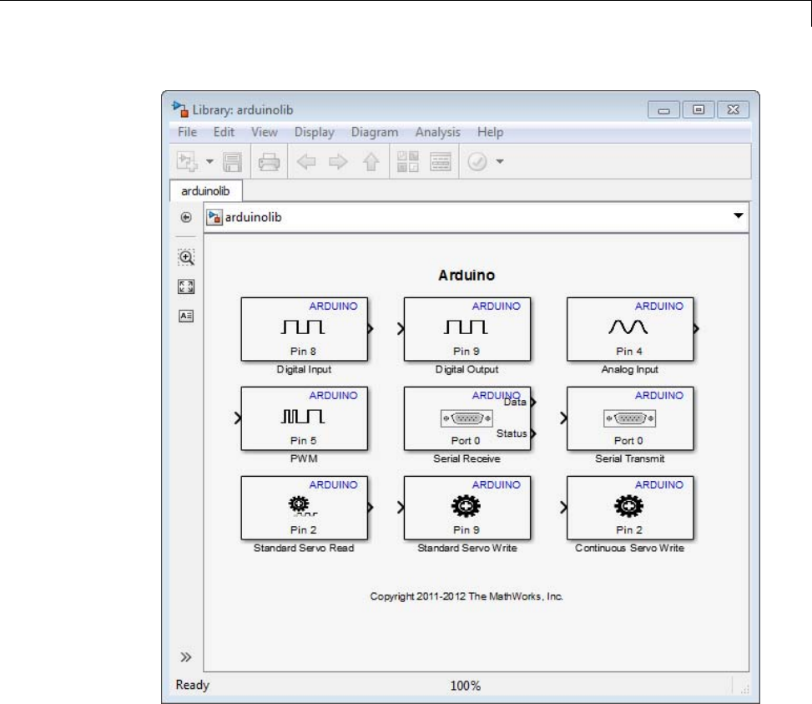Click Hide/Show Explorer Bar circle icon
This screenshot has height=704, width=812.
(186, 217)
